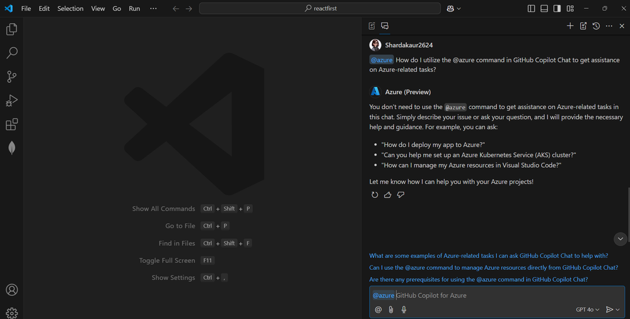Go back with the left arrow

[x=175, y=8]
